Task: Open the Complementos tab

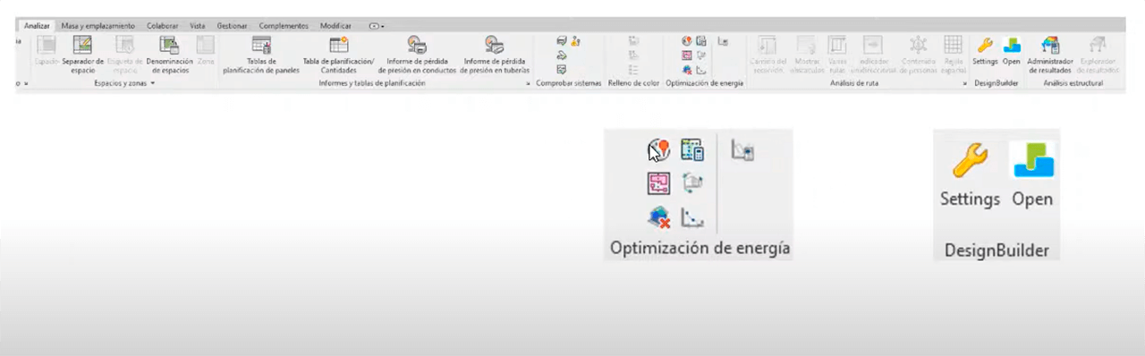Action: (x=284, y=26)
